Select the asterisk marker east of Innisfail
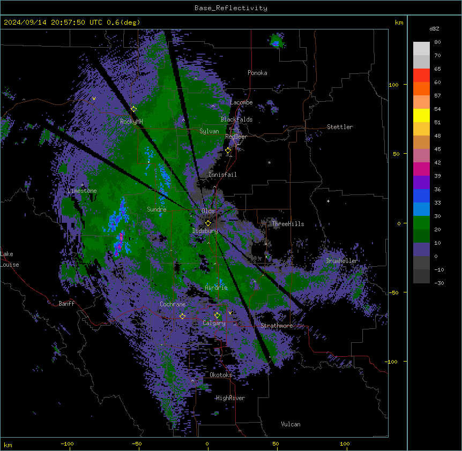This screenshot has height=451, width=462. [269, 163]
